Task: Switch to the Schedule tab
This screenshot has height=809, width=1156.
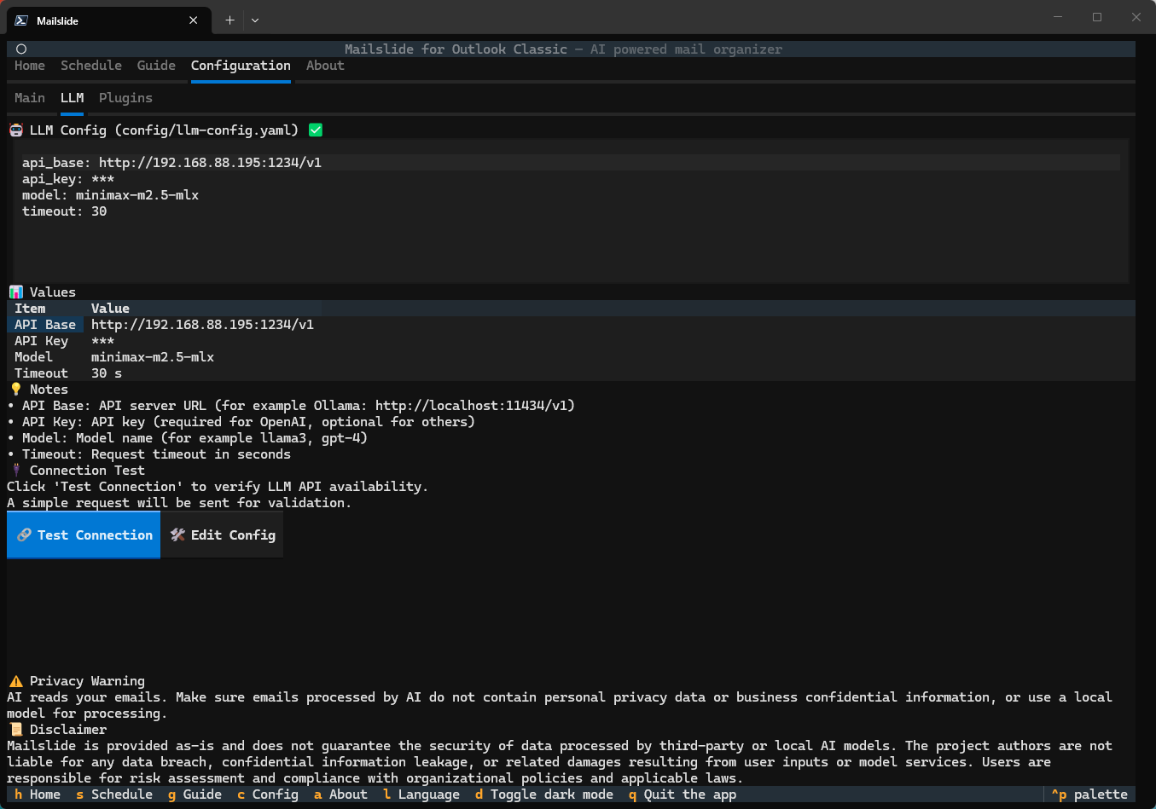Action: pyautogui.click(x=91, y=66)
